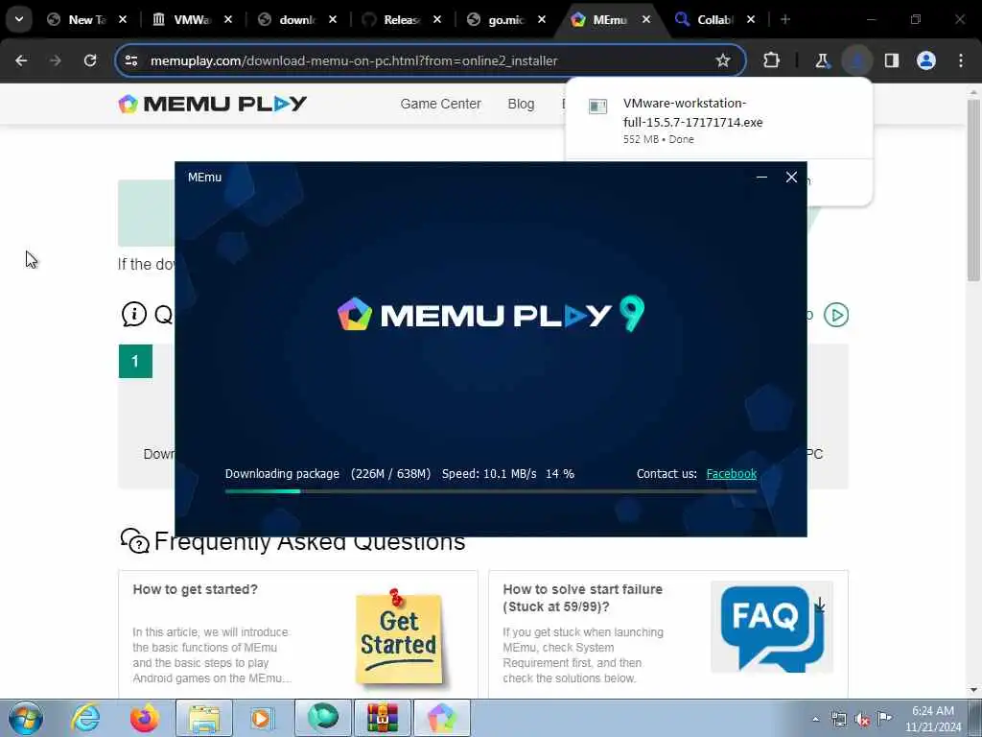Open How to get started article
Image resolution: width=982 pixels, height=737 pixels.
196,589
